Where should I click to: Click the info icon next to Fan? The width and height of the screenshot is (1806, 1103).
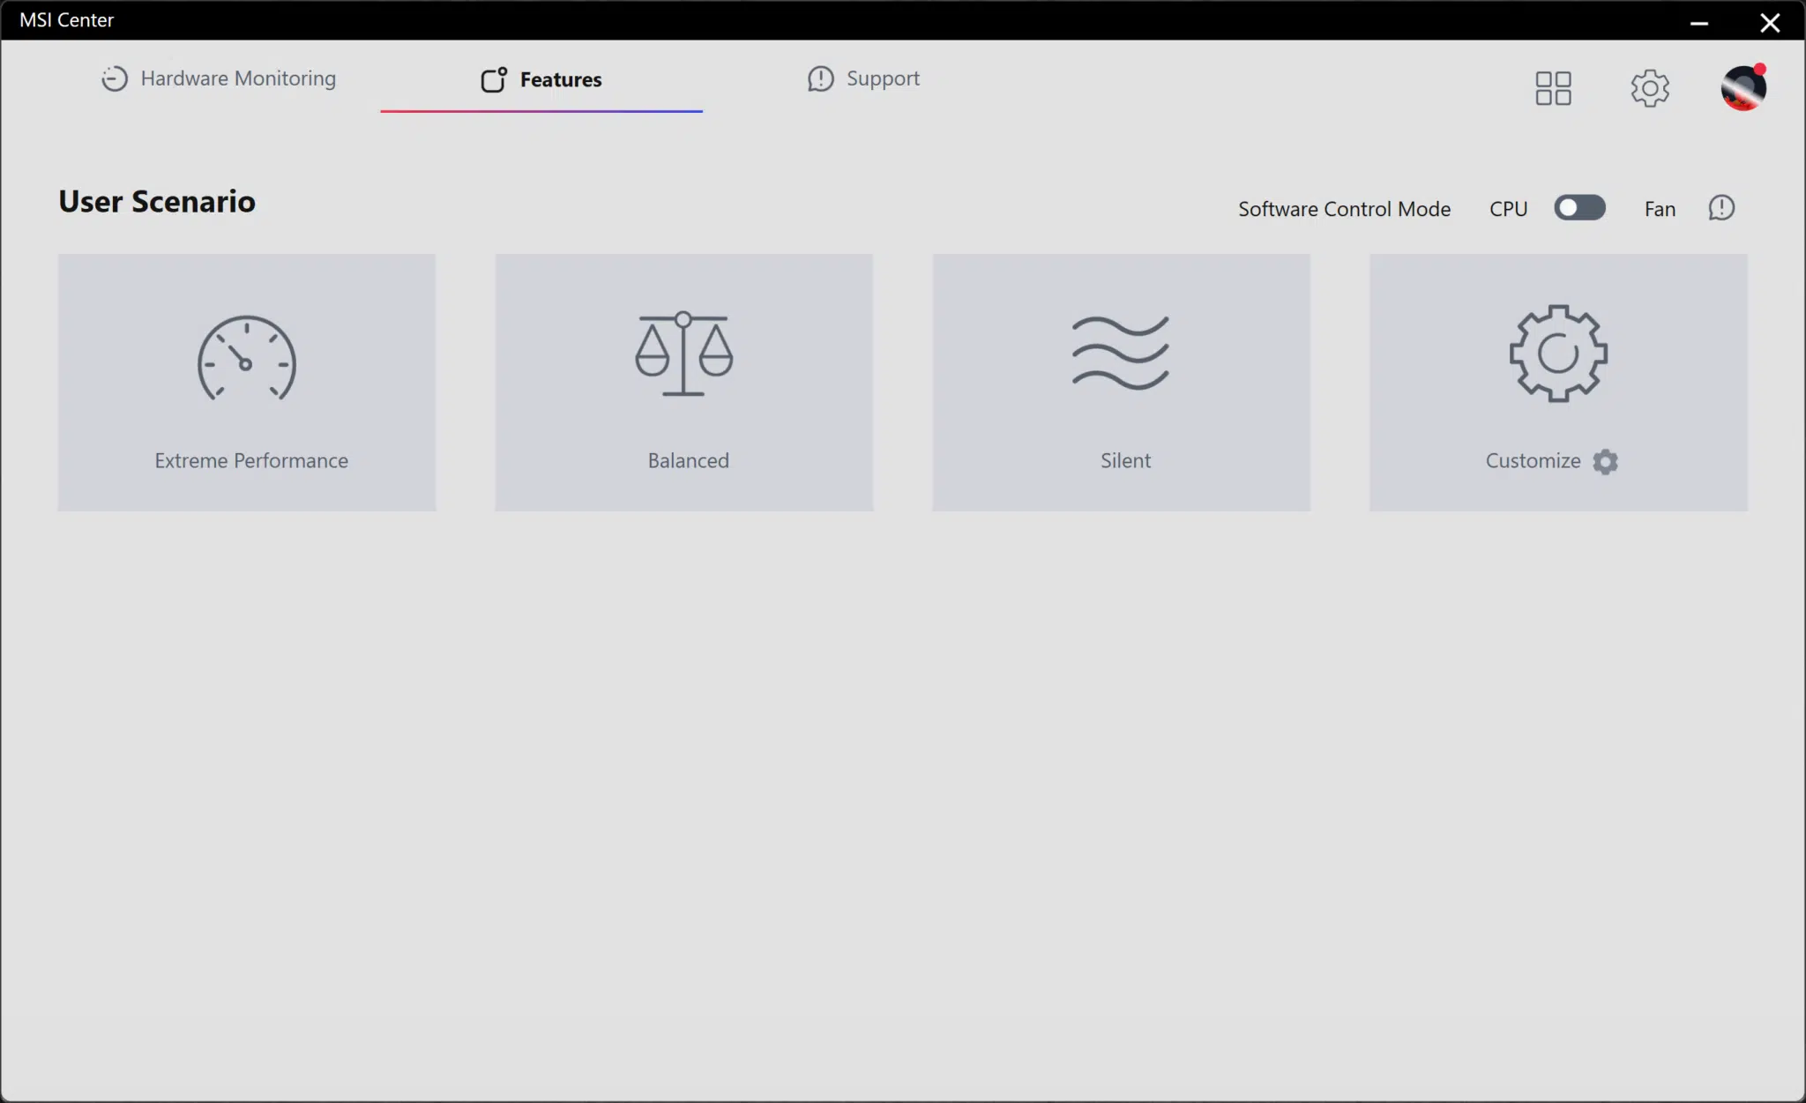1721,208
